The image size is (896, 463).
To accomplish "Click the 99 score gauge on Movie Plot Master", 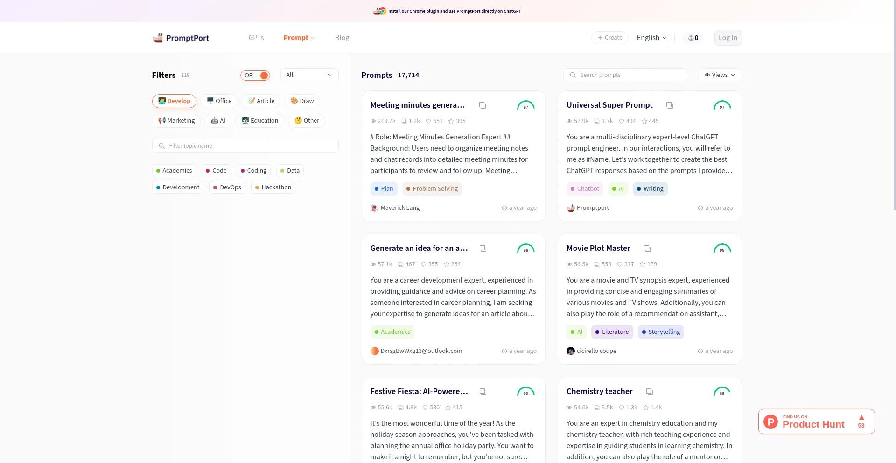I will (x=722, y=249).
